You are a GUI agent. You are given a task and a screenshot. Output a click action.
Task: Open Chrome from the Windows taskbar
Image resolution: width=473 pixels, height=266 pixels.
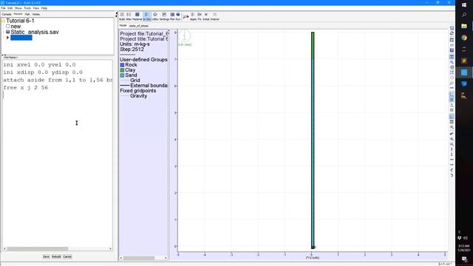coord(464,38)
